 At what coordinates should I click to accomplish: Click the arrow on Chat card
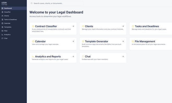pyautogui.click(x=123, y=56)
